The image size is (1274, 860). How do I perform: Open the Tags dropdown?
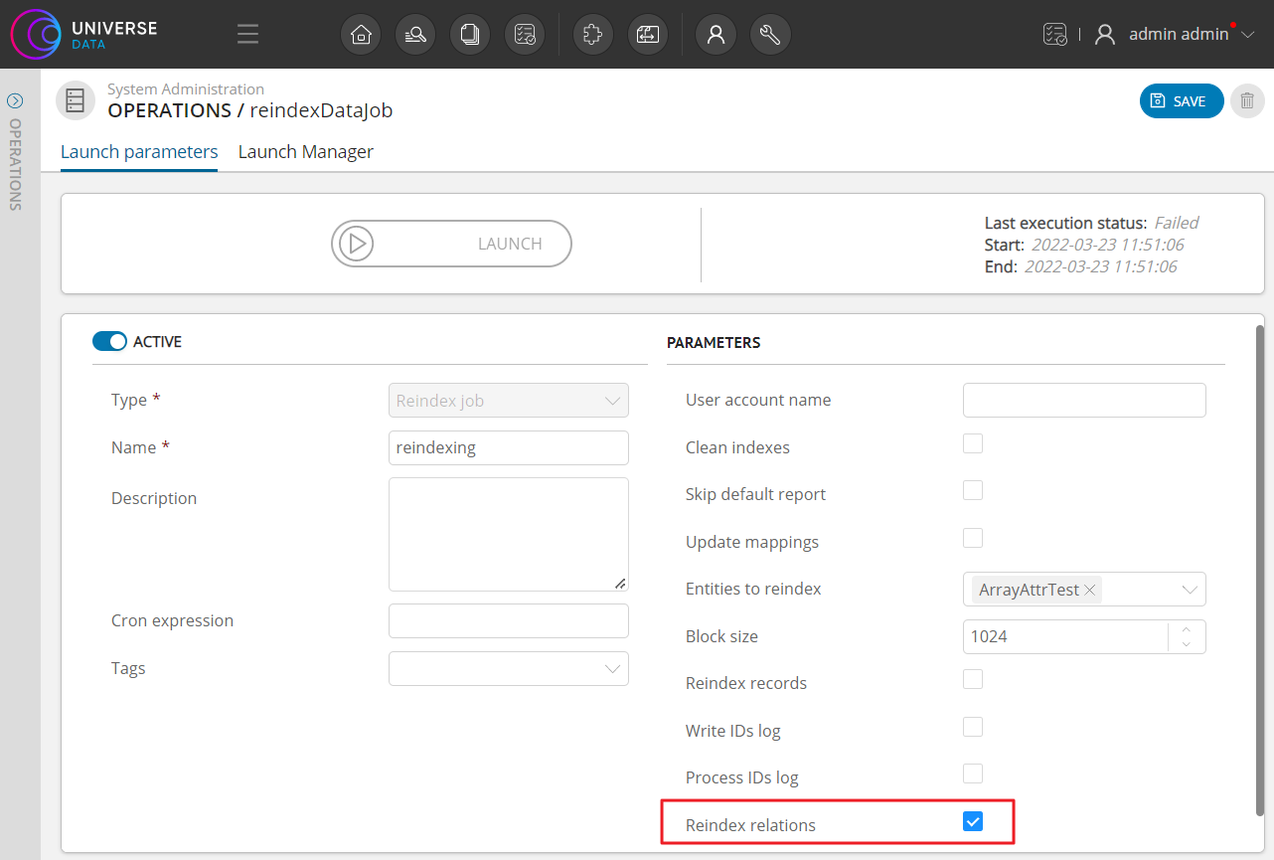(509, 668)
